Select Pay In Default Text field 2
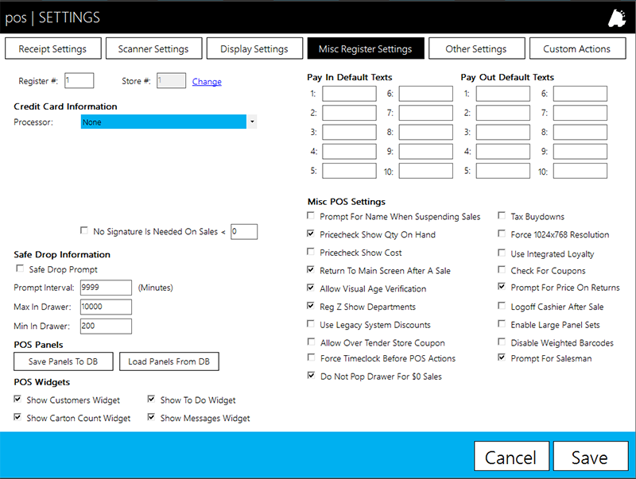The image size is (636, 479). (x=349, y=113)
